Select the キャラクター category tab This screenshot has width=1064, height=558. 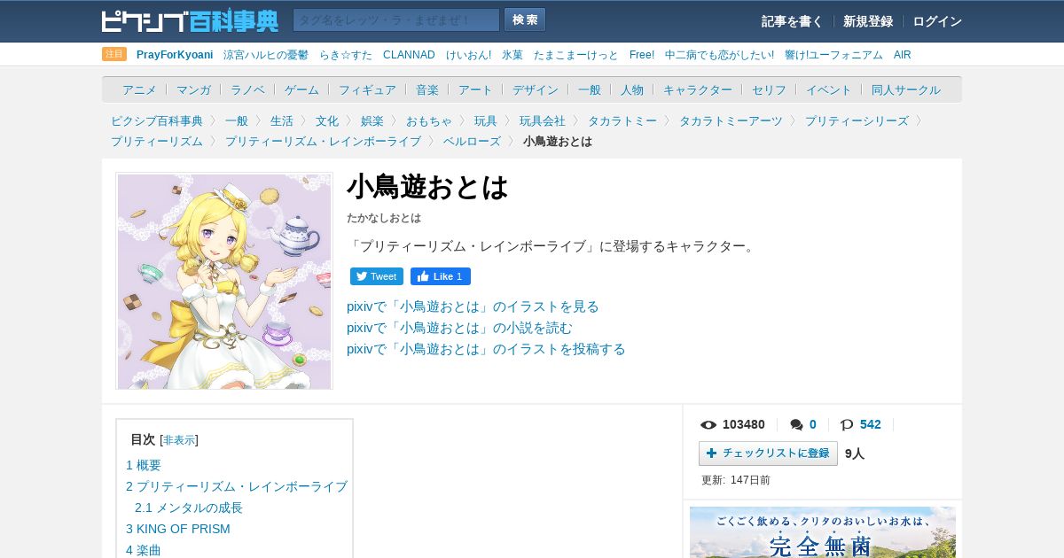698,89
